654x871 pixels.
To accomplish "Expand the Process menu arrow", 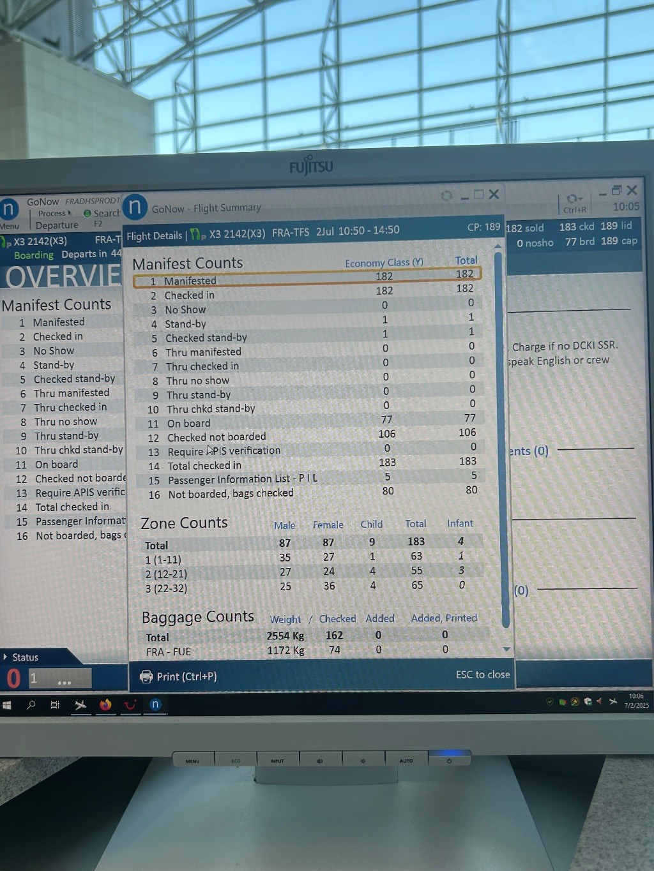I will tap(70, 213).
